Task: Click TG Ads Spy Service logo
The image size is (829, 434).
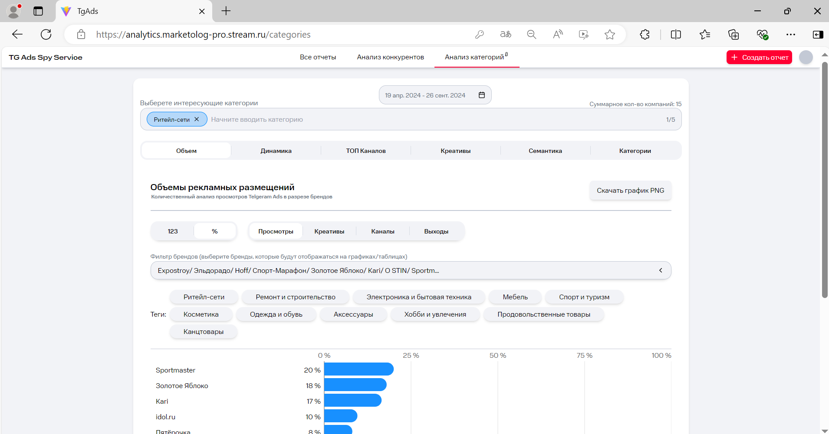Action: [46, 57]
